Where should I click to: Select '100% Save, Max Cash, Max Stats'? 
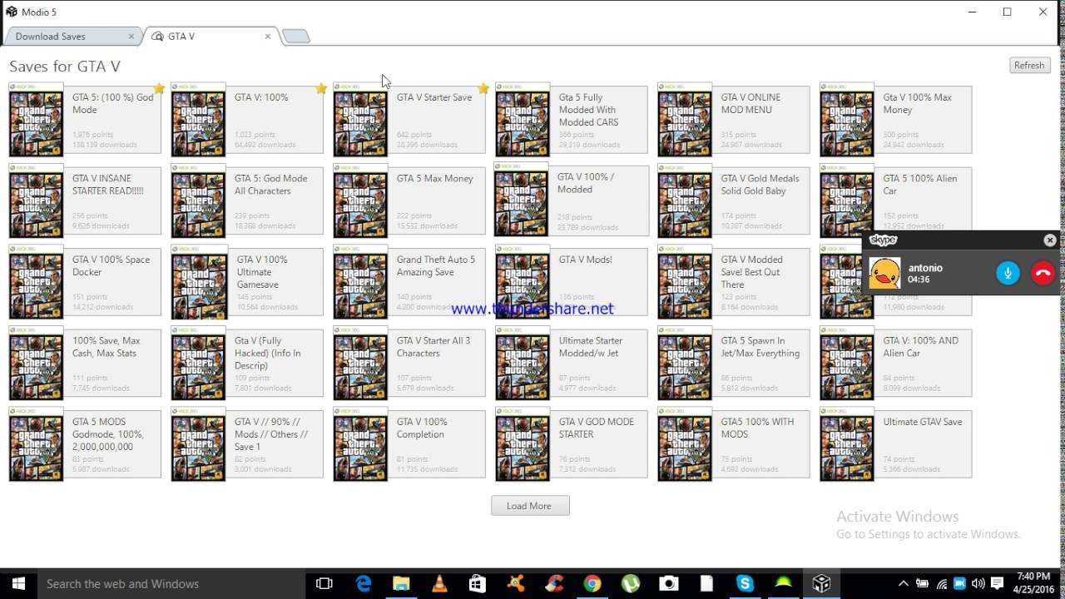pos(86,363)
